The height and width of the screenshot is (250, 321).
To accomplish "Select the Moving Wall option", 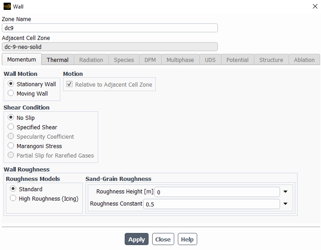I will tap(11, 93).
